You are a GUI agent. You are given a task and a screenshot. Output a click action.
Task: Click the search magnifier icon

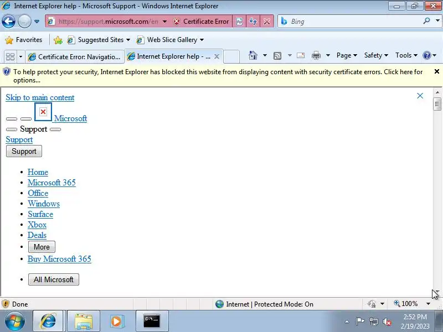point(426,21)
